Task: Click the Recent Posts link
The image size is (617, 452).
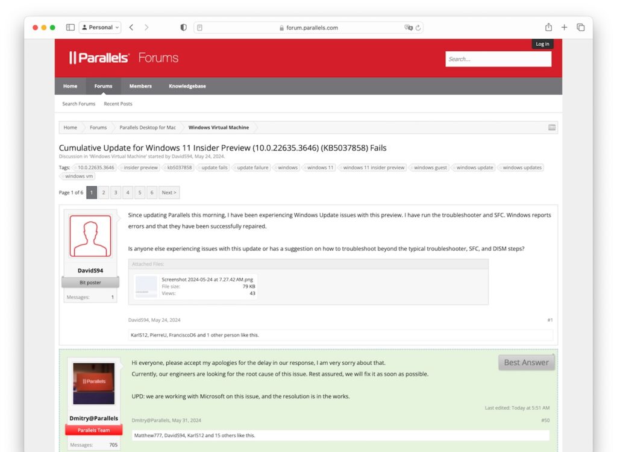Action: pos(117,104)
